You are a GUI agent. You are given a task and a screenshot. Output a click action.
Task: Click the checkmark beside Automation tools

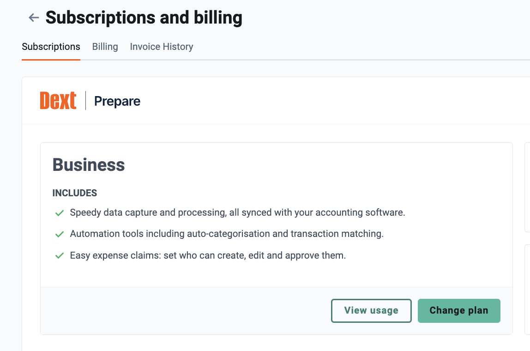tap(60, 234)
